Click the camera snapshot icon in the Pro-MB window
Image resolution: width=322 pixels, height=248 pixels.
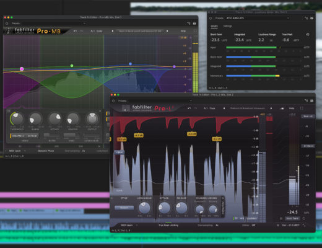194,24
